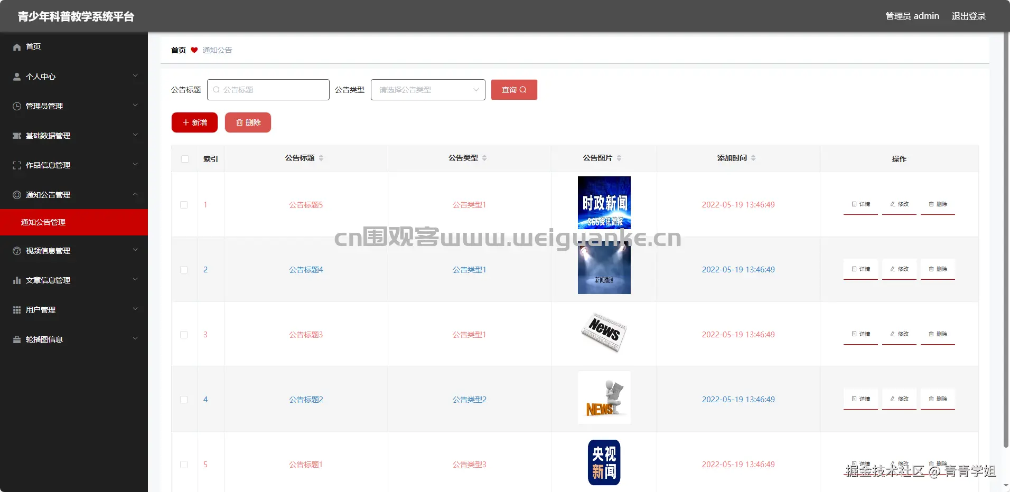1010x492 pixels.
Task: Click the sort arrows next to 公告图片
Action: 619,158
